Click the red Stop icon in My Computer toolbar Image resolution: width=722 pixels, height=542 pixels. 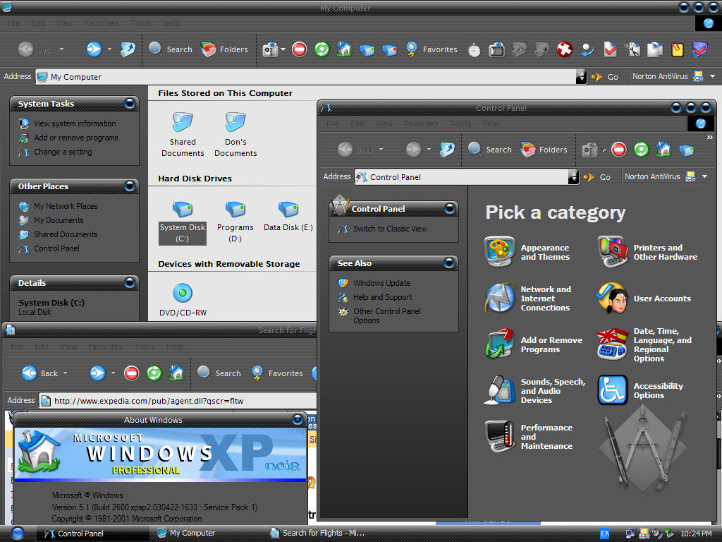point(299,49)
